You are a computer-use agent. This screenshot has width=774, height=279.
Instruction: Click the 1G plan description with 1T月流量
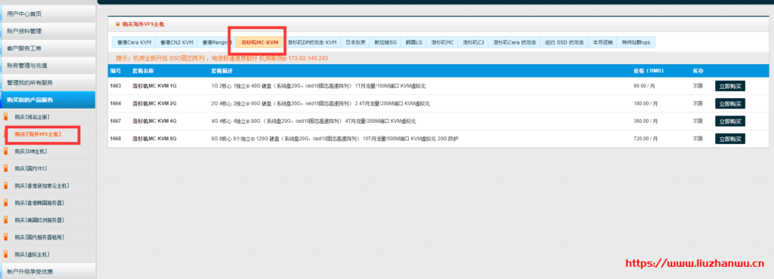tap(318, 86)
